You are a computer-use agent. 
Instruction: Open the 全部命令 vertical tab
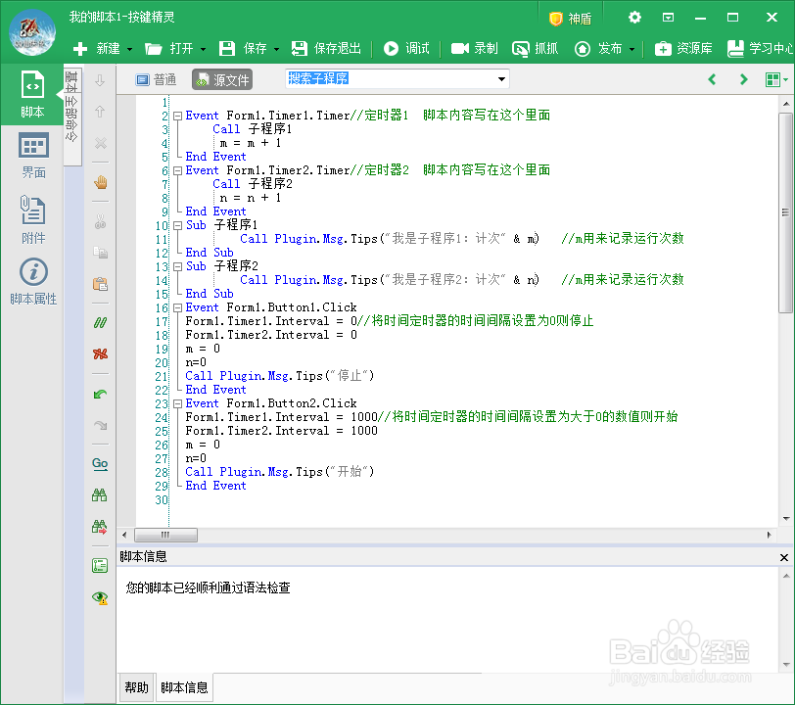(71, 118)
